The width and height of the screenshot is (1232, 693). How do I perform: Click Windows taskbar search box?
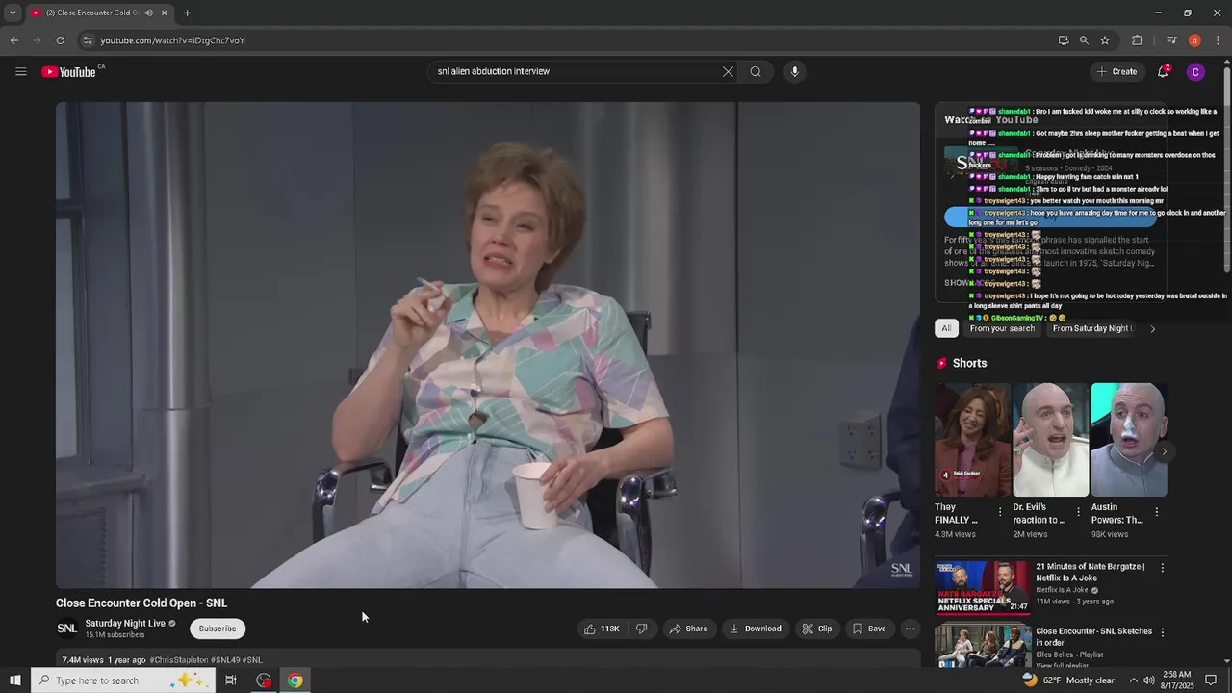[x=122, y=680]
